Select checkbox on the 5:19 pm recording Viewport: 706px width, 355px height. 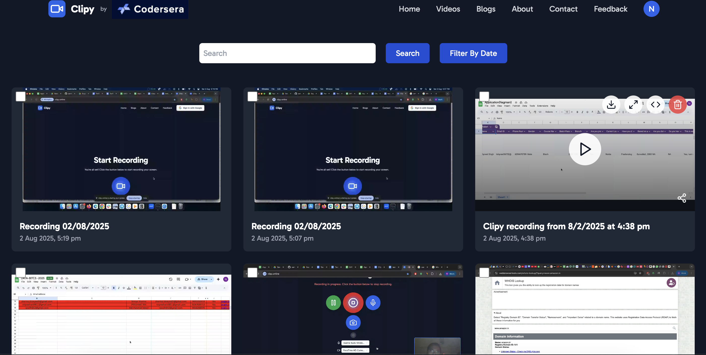(21, 96)
